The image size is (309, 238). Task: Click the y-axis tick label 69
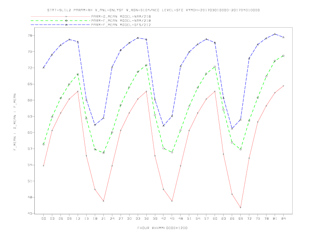(x=30, y=84)
